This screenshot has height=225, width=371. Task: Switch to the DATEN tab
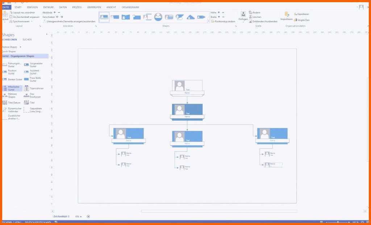pyautogui.click(x=63, y=7)
